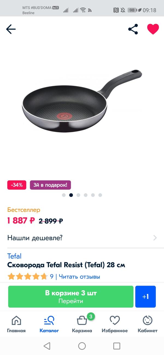
Task: Open the Tefal brand link
Action: (14, 256)
